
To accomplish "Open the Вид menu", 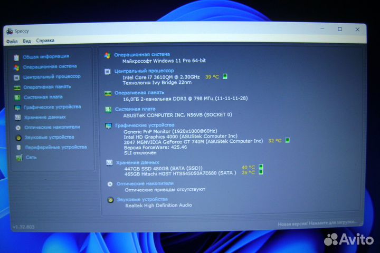I will coord(26,41).
